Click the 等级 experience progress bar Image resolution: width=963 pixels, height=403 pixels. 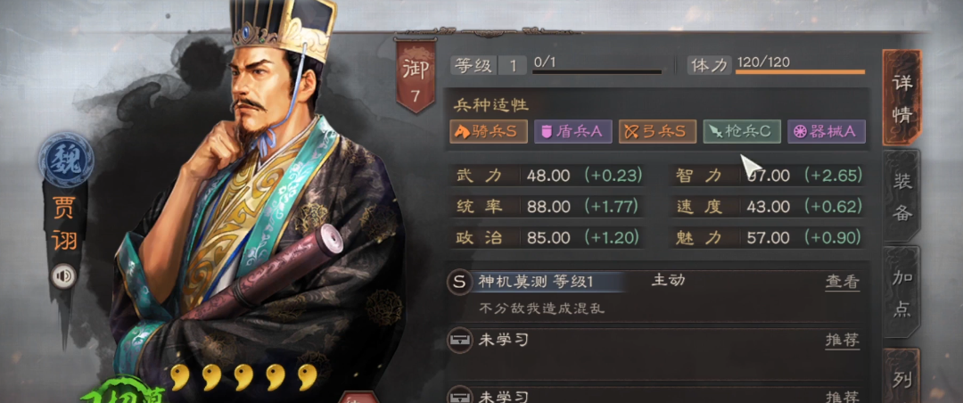point(597,72)
